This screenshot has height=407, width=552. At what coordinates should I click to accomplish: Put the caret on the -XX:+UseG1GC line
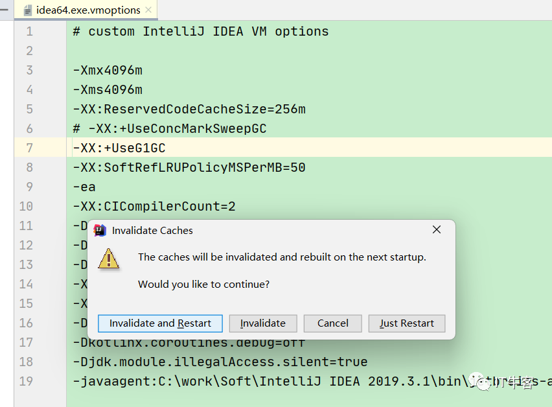[x=119, y=148]
